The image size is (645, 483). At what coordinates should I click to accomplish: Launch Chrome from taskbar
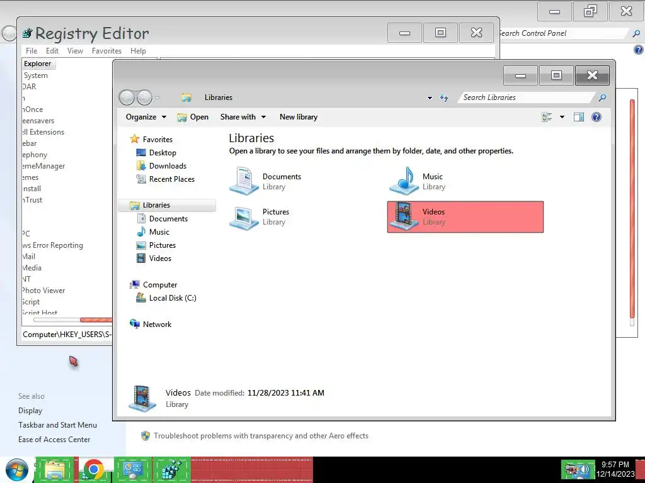tap(93, 470)
